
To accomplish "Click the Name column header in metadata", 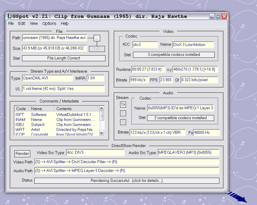I will [42, 109].
